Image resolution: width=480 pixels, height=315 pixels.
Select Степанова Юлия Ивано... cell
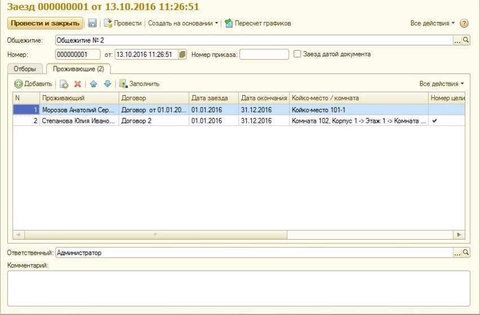pyautogui.click(x=79, y=121)
